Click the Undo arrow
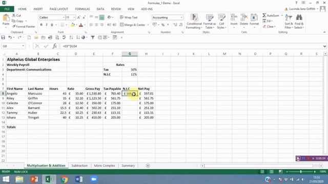Viewport: 328px width, 184px height. point(10,37)
